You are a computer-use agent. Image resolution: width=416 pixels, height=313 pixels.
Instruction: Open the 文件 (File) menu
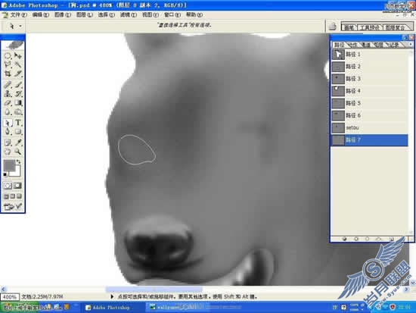click(18, 15)
